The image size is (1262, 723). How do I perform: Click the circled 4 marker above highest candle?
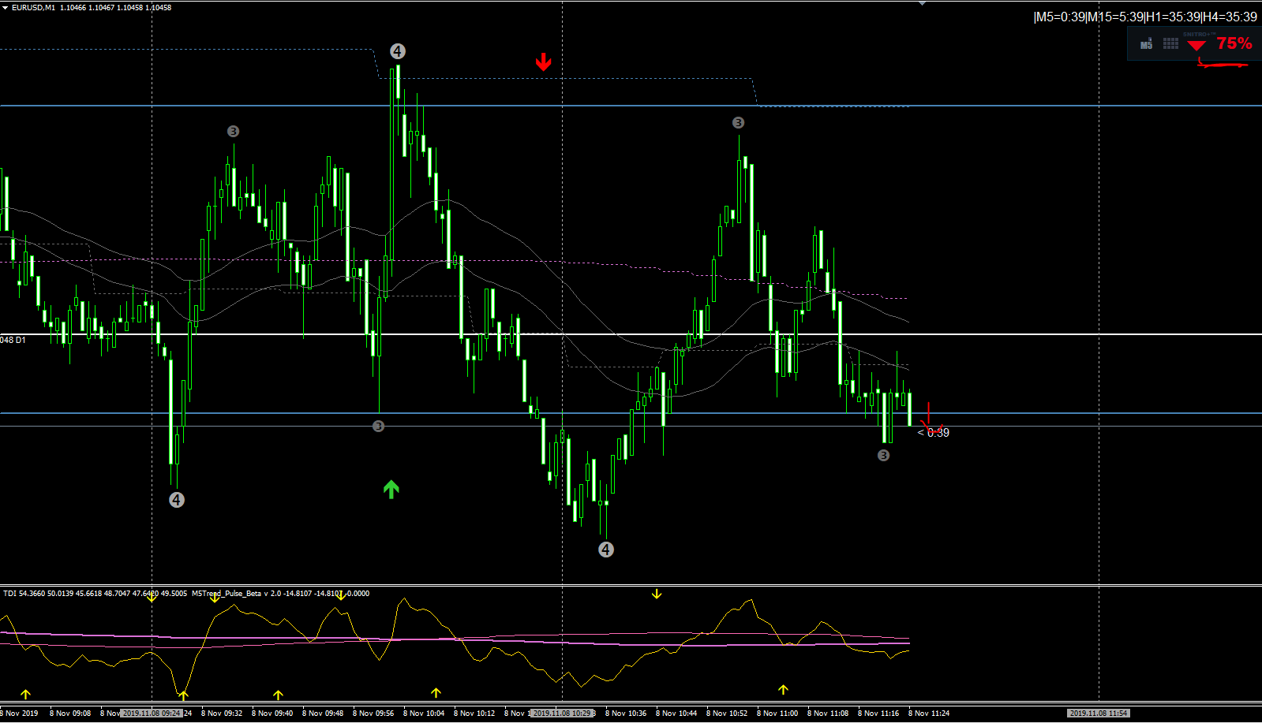click(397, 51)
